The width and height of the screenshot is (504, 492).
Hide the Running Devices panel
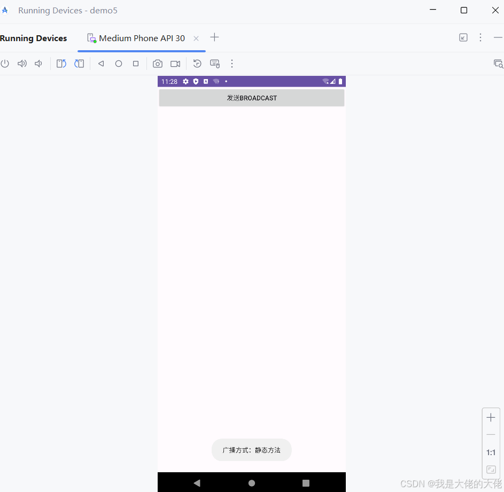tap(498, 37)
